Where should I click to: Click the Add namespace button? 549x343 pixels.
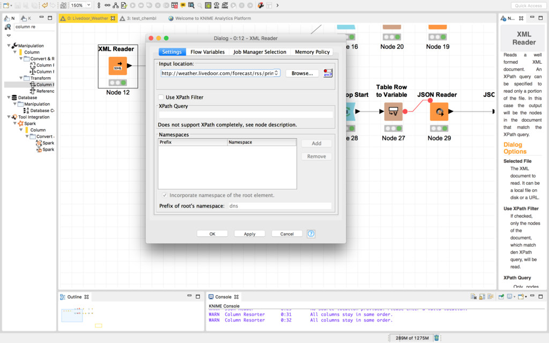[x=316, y=144]
